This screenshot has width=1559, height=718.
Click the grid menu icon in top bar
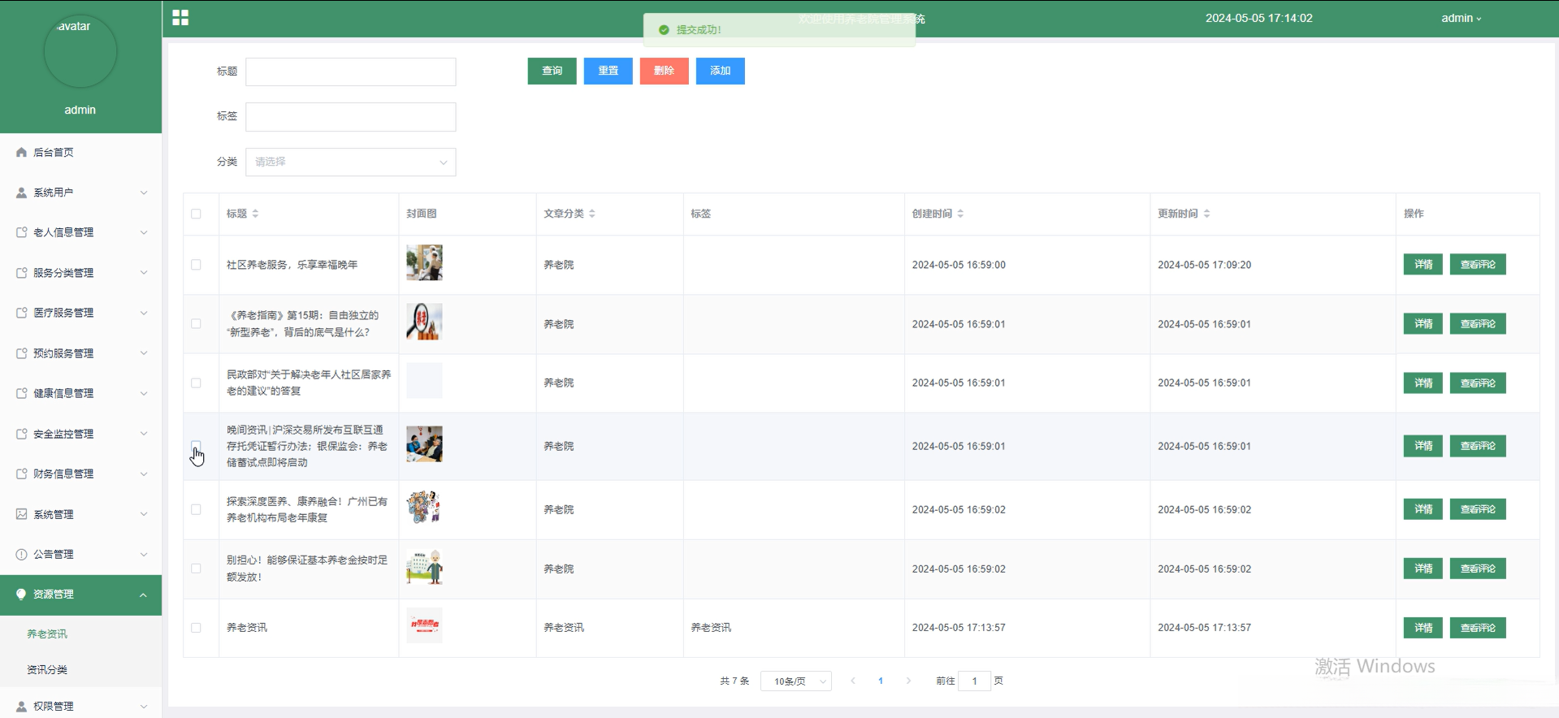coord(180,18)
